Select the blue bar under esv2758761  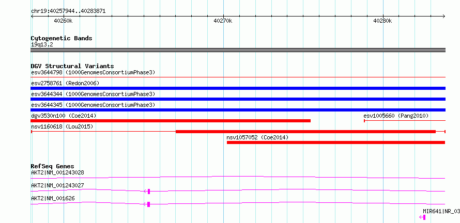pos(238,88)
